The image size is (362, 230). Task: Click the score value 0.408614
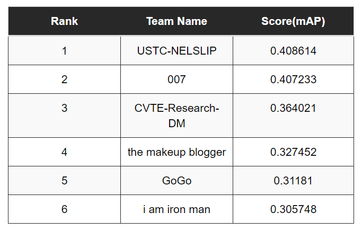pos(293,51)
